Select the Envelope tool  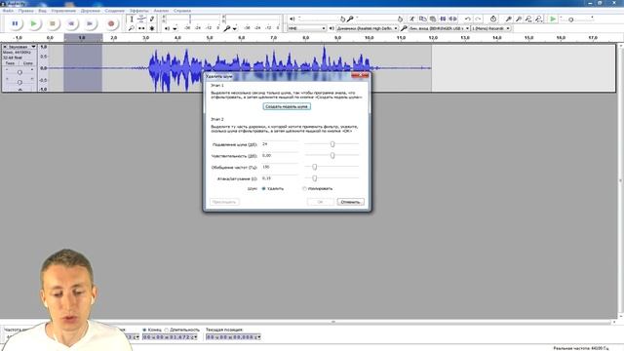point(141,19)
